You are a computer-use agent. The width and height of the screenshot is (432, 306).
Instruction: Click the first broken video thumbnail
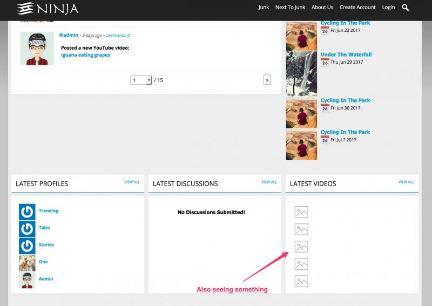pos(301,212)
